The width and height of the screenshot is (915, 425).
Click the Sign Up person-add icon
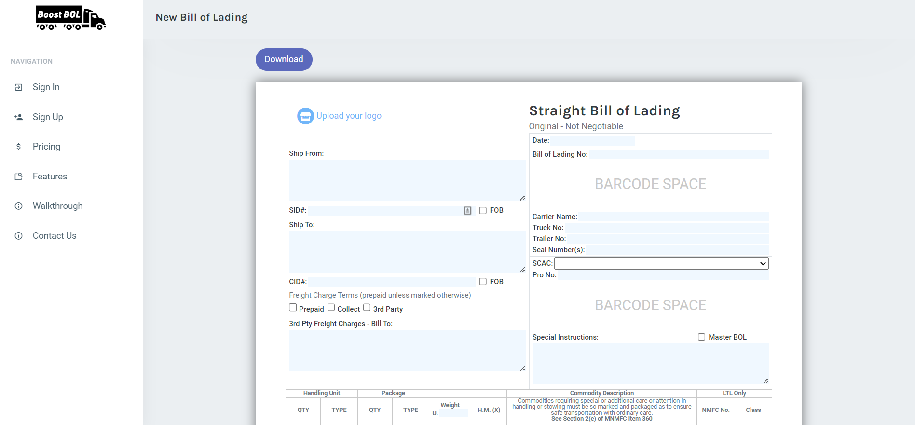pos(18,117)
